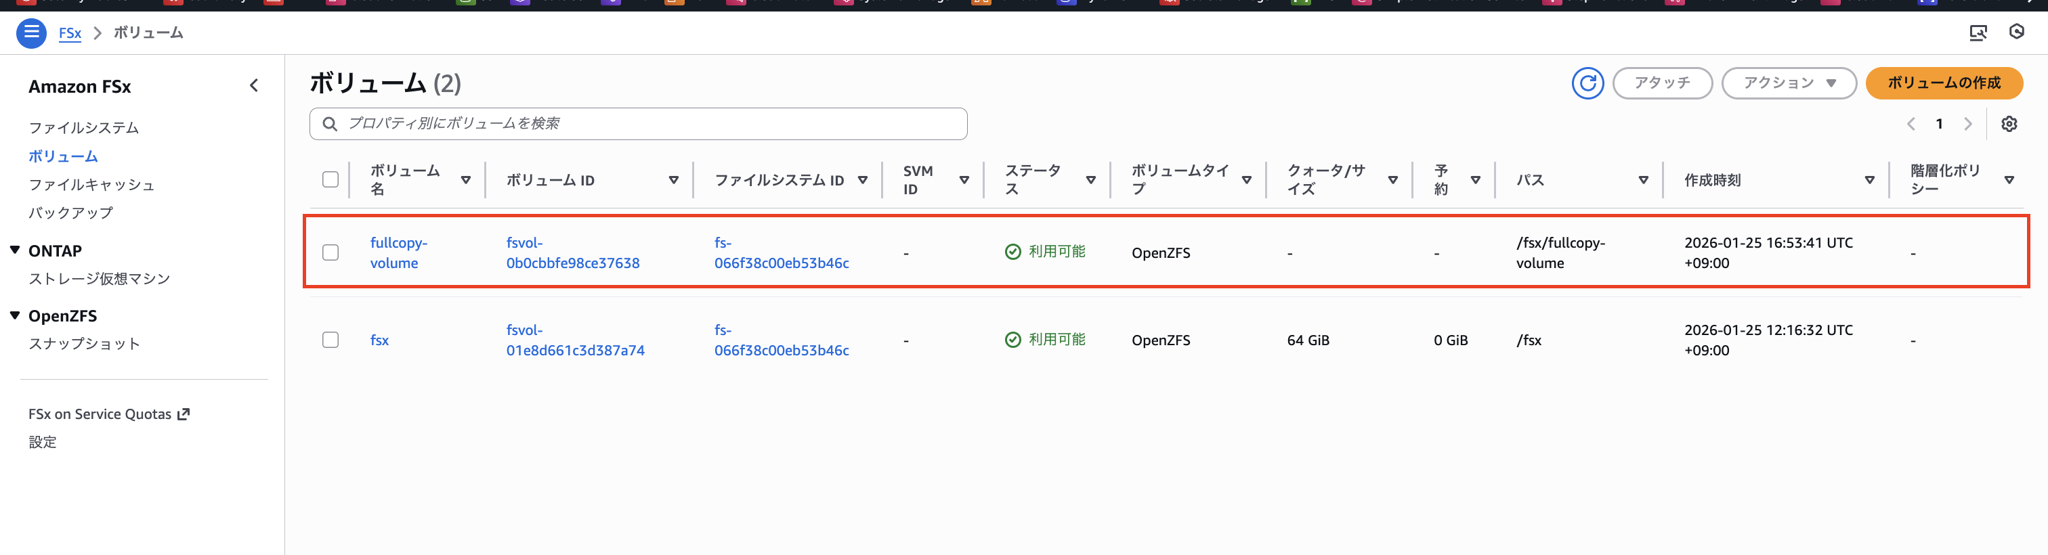
Task: Click the hexagon icon at top right
Action: click(2016, 32)
